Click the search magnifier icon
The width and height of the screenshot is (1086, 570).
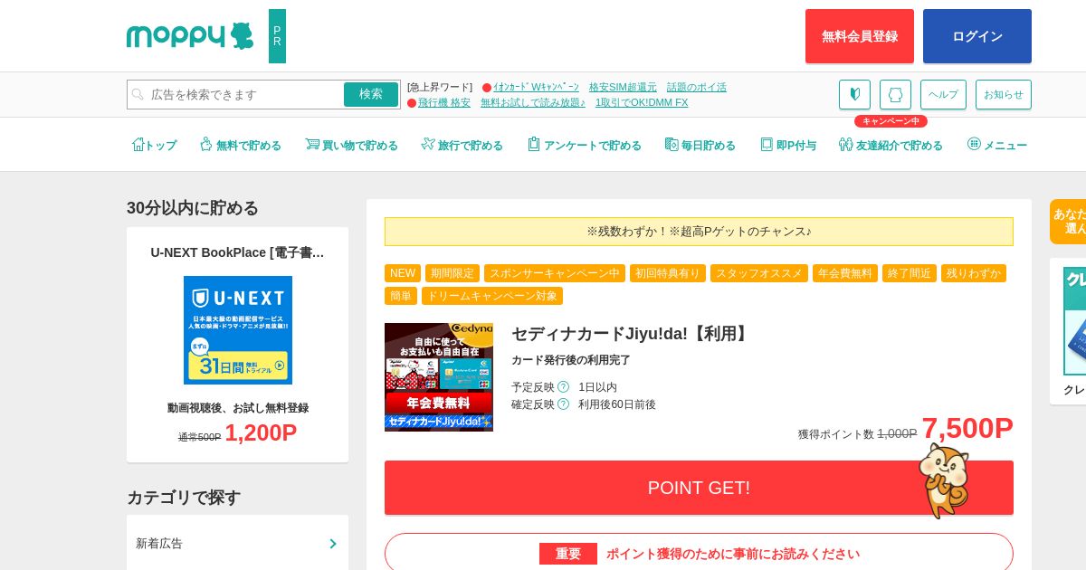point(138,94)
